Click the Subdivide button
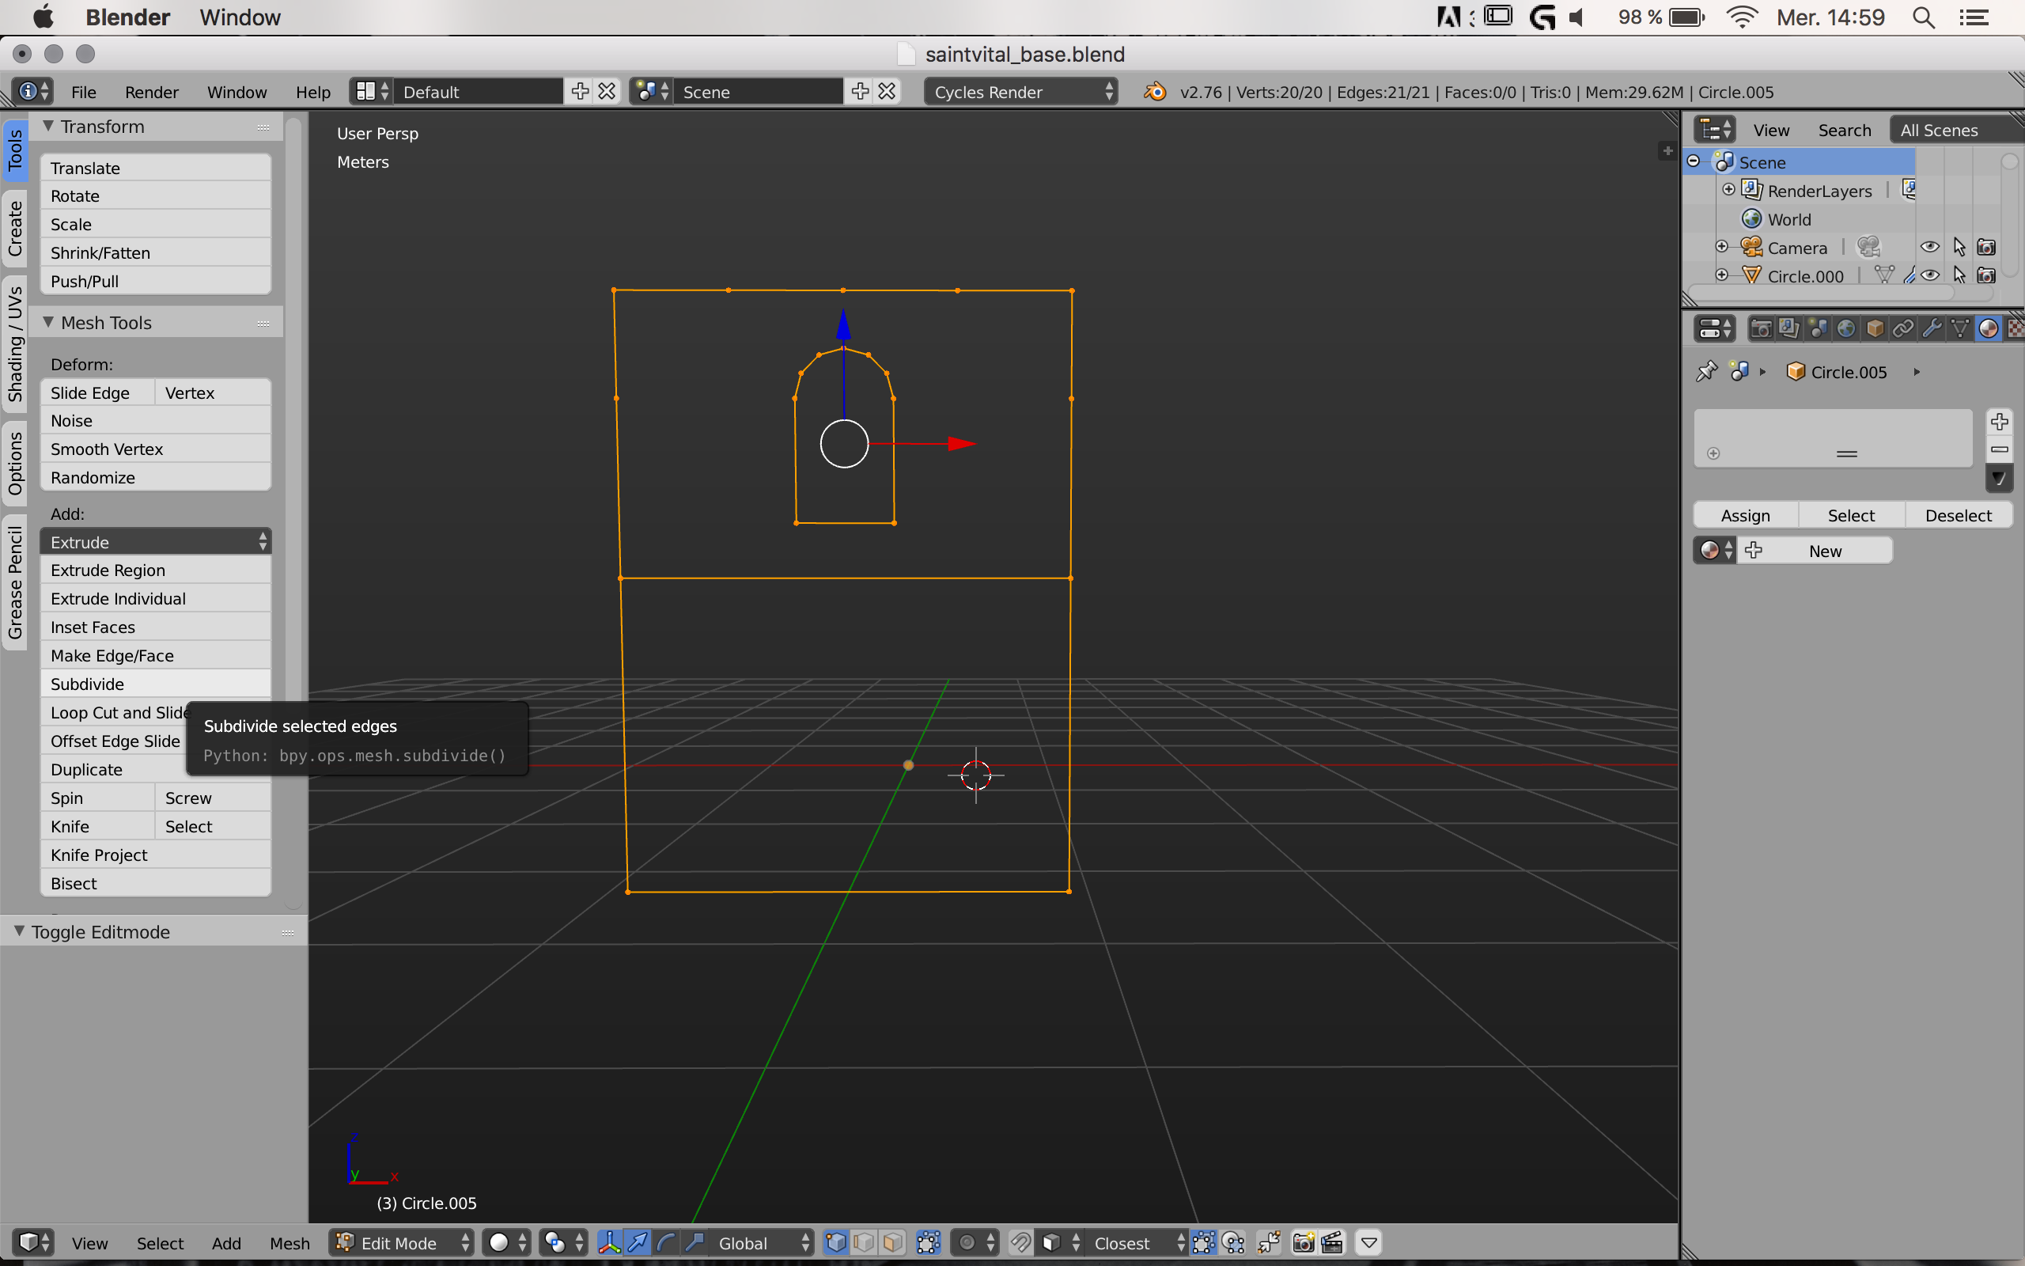The width and height of the screenshot is (2025, 1266). click(x=156, y=684)
